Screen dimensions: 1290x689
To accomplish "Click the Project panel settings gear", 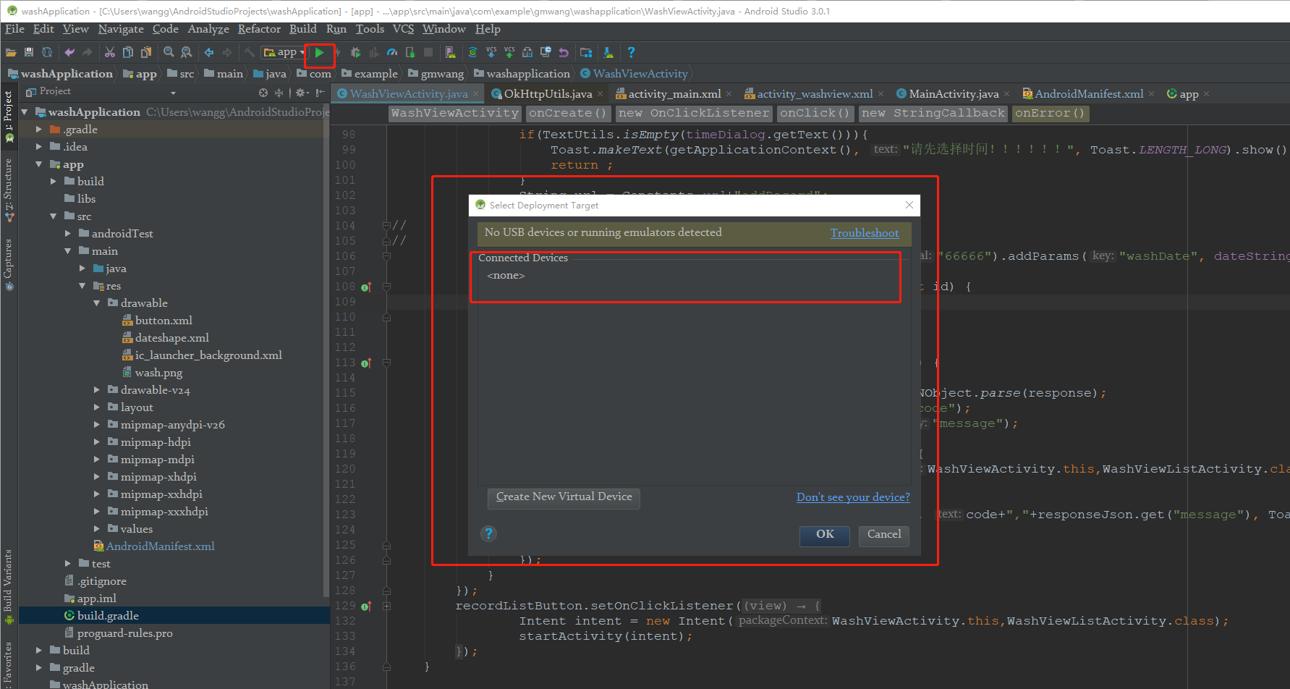I will pos(301,92).
